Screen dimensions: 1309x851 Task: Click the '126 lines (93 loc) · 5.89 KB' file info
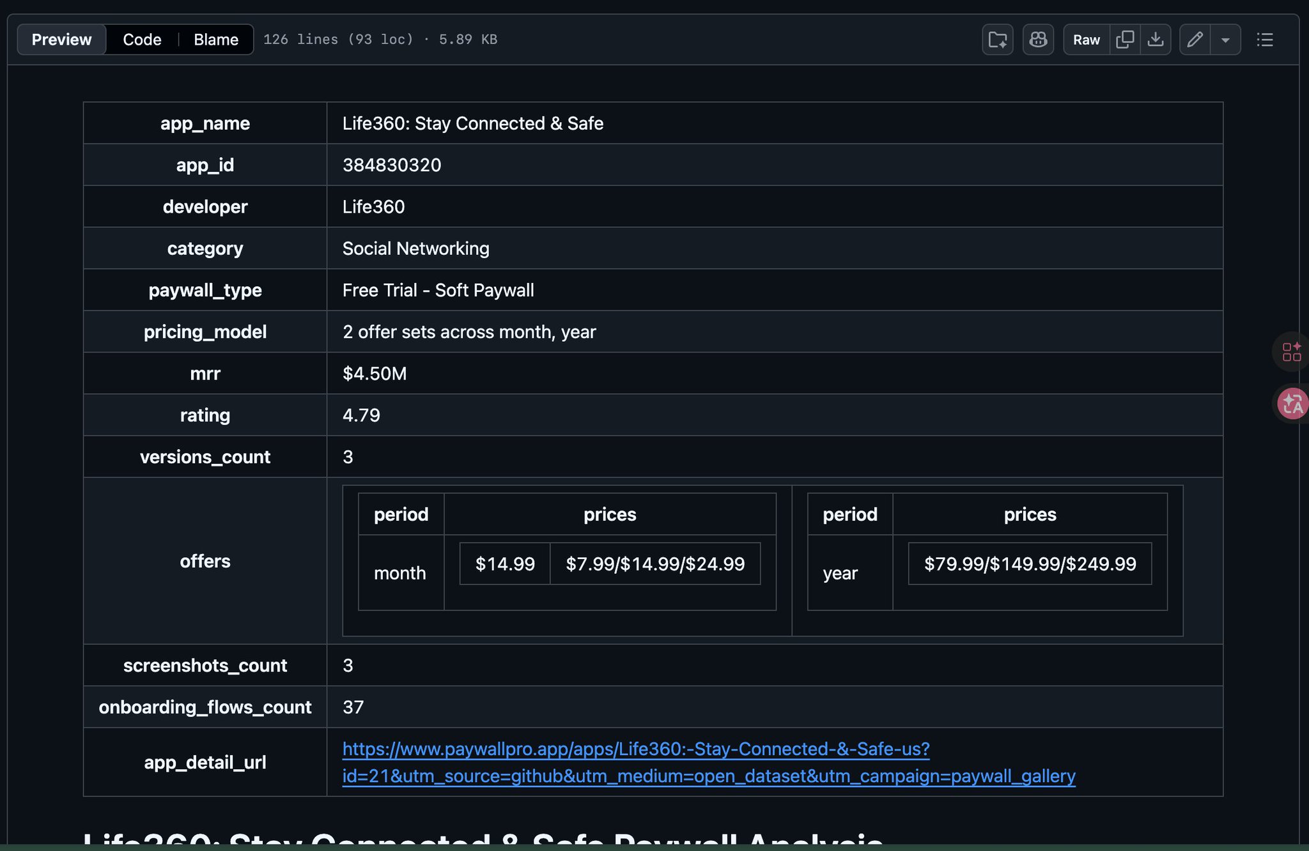pyautogui.click(x=380, y=40)
